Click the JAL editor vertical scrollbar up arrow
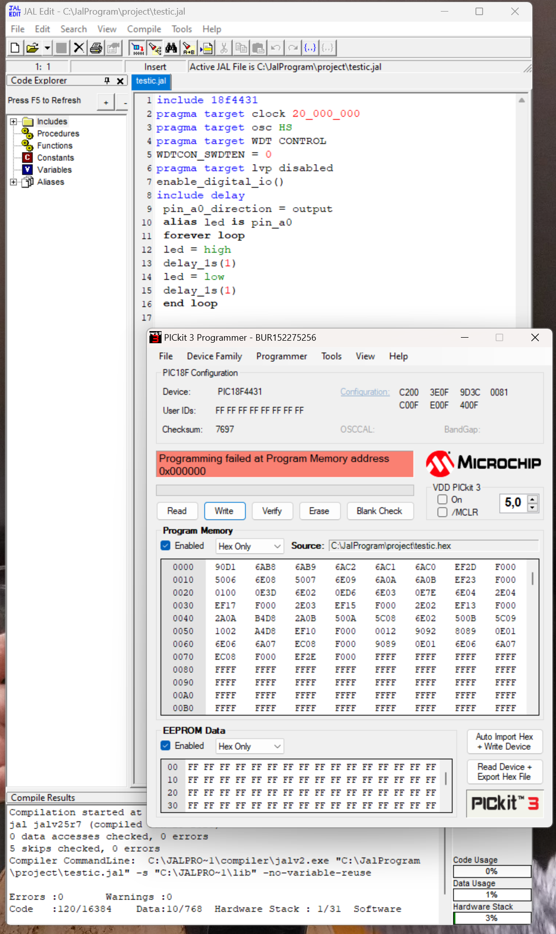This screenshot has height=934, width=556. tap(522, 100)
